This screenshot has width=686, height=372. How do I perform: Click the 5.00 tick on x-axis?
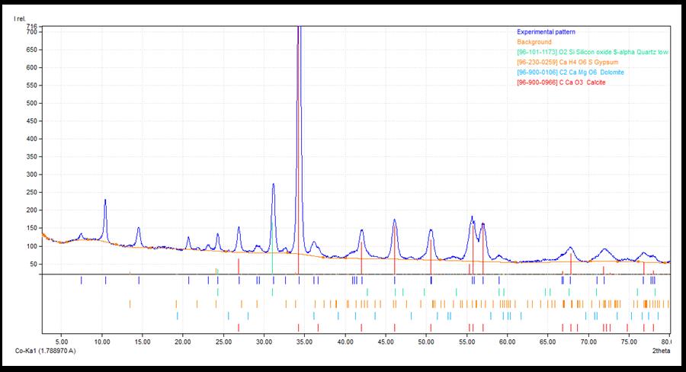click(x=62, y=341)
